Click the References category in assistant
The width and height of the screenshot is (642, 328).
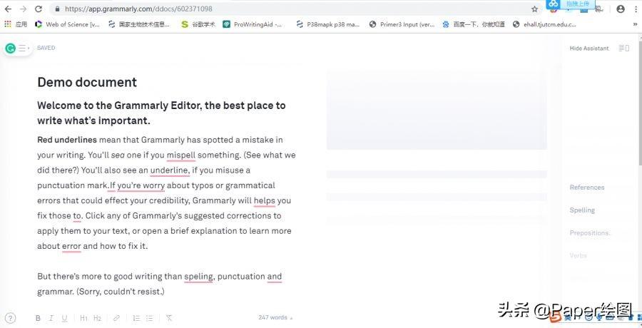point(587,187)
